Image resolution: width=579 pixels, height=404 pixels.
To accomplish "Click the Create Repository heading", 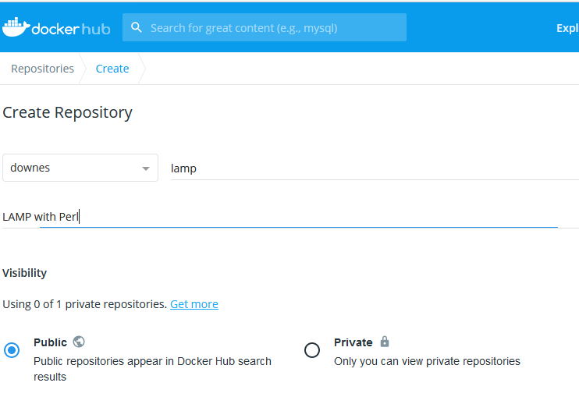I will click(68, 112).
